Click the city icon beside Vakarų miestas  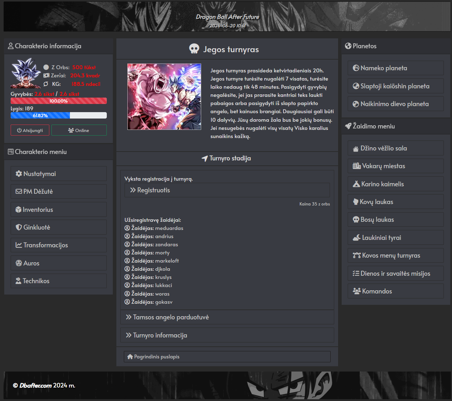pyautogui.click(x=357, y=166)
